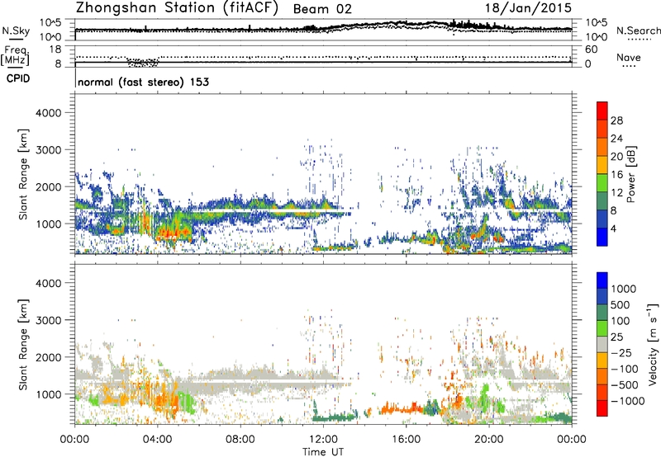Click the '-25' label on velocity colorbar
The image size is (661, 457).
pos(621,352)
